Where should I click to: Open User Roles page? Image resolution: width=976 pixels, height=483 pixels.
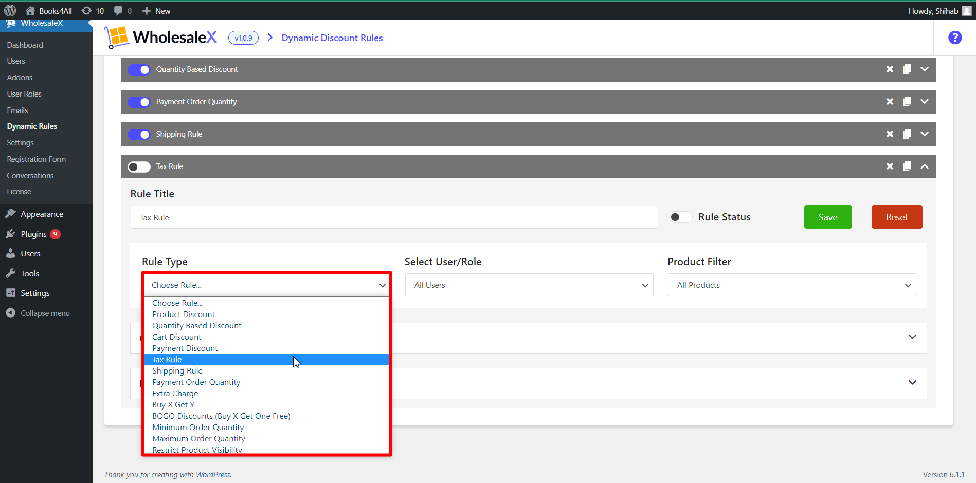(24, 94)
